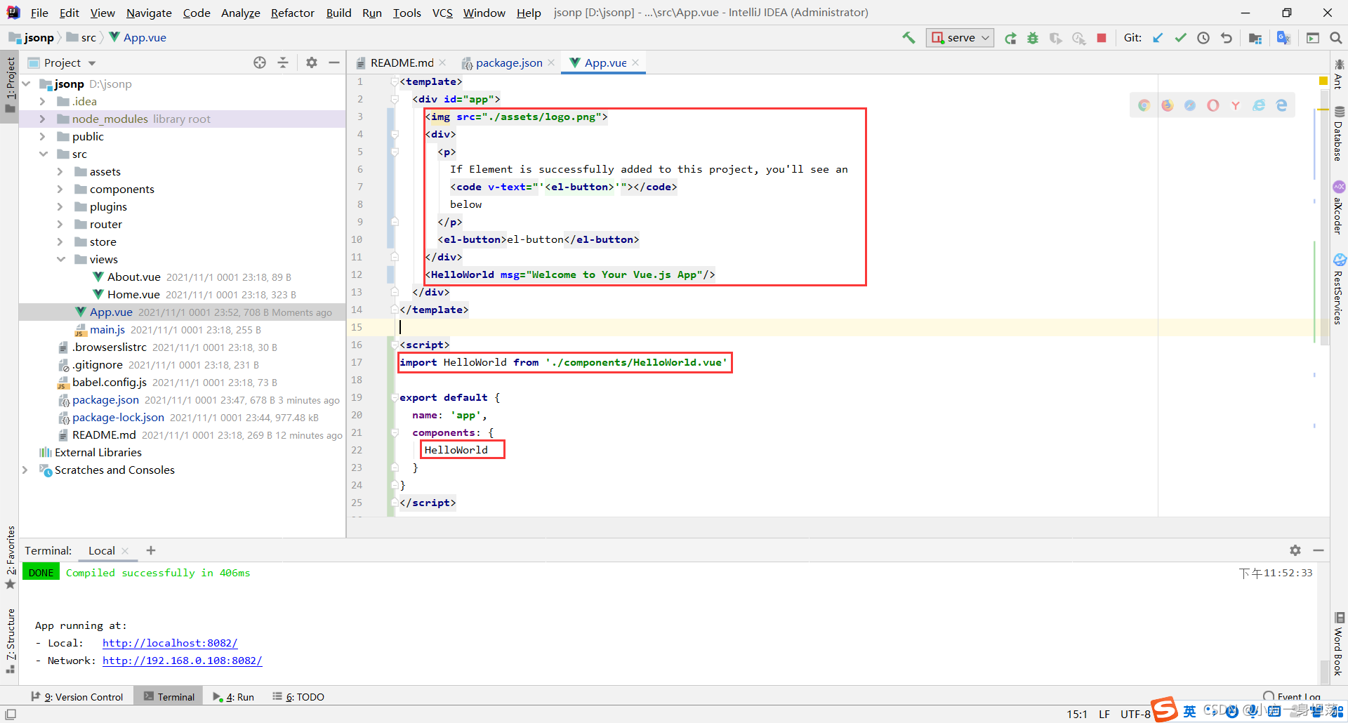Commit changes with green checkmark
1348x723 pixels.
tap(1181, 38)
